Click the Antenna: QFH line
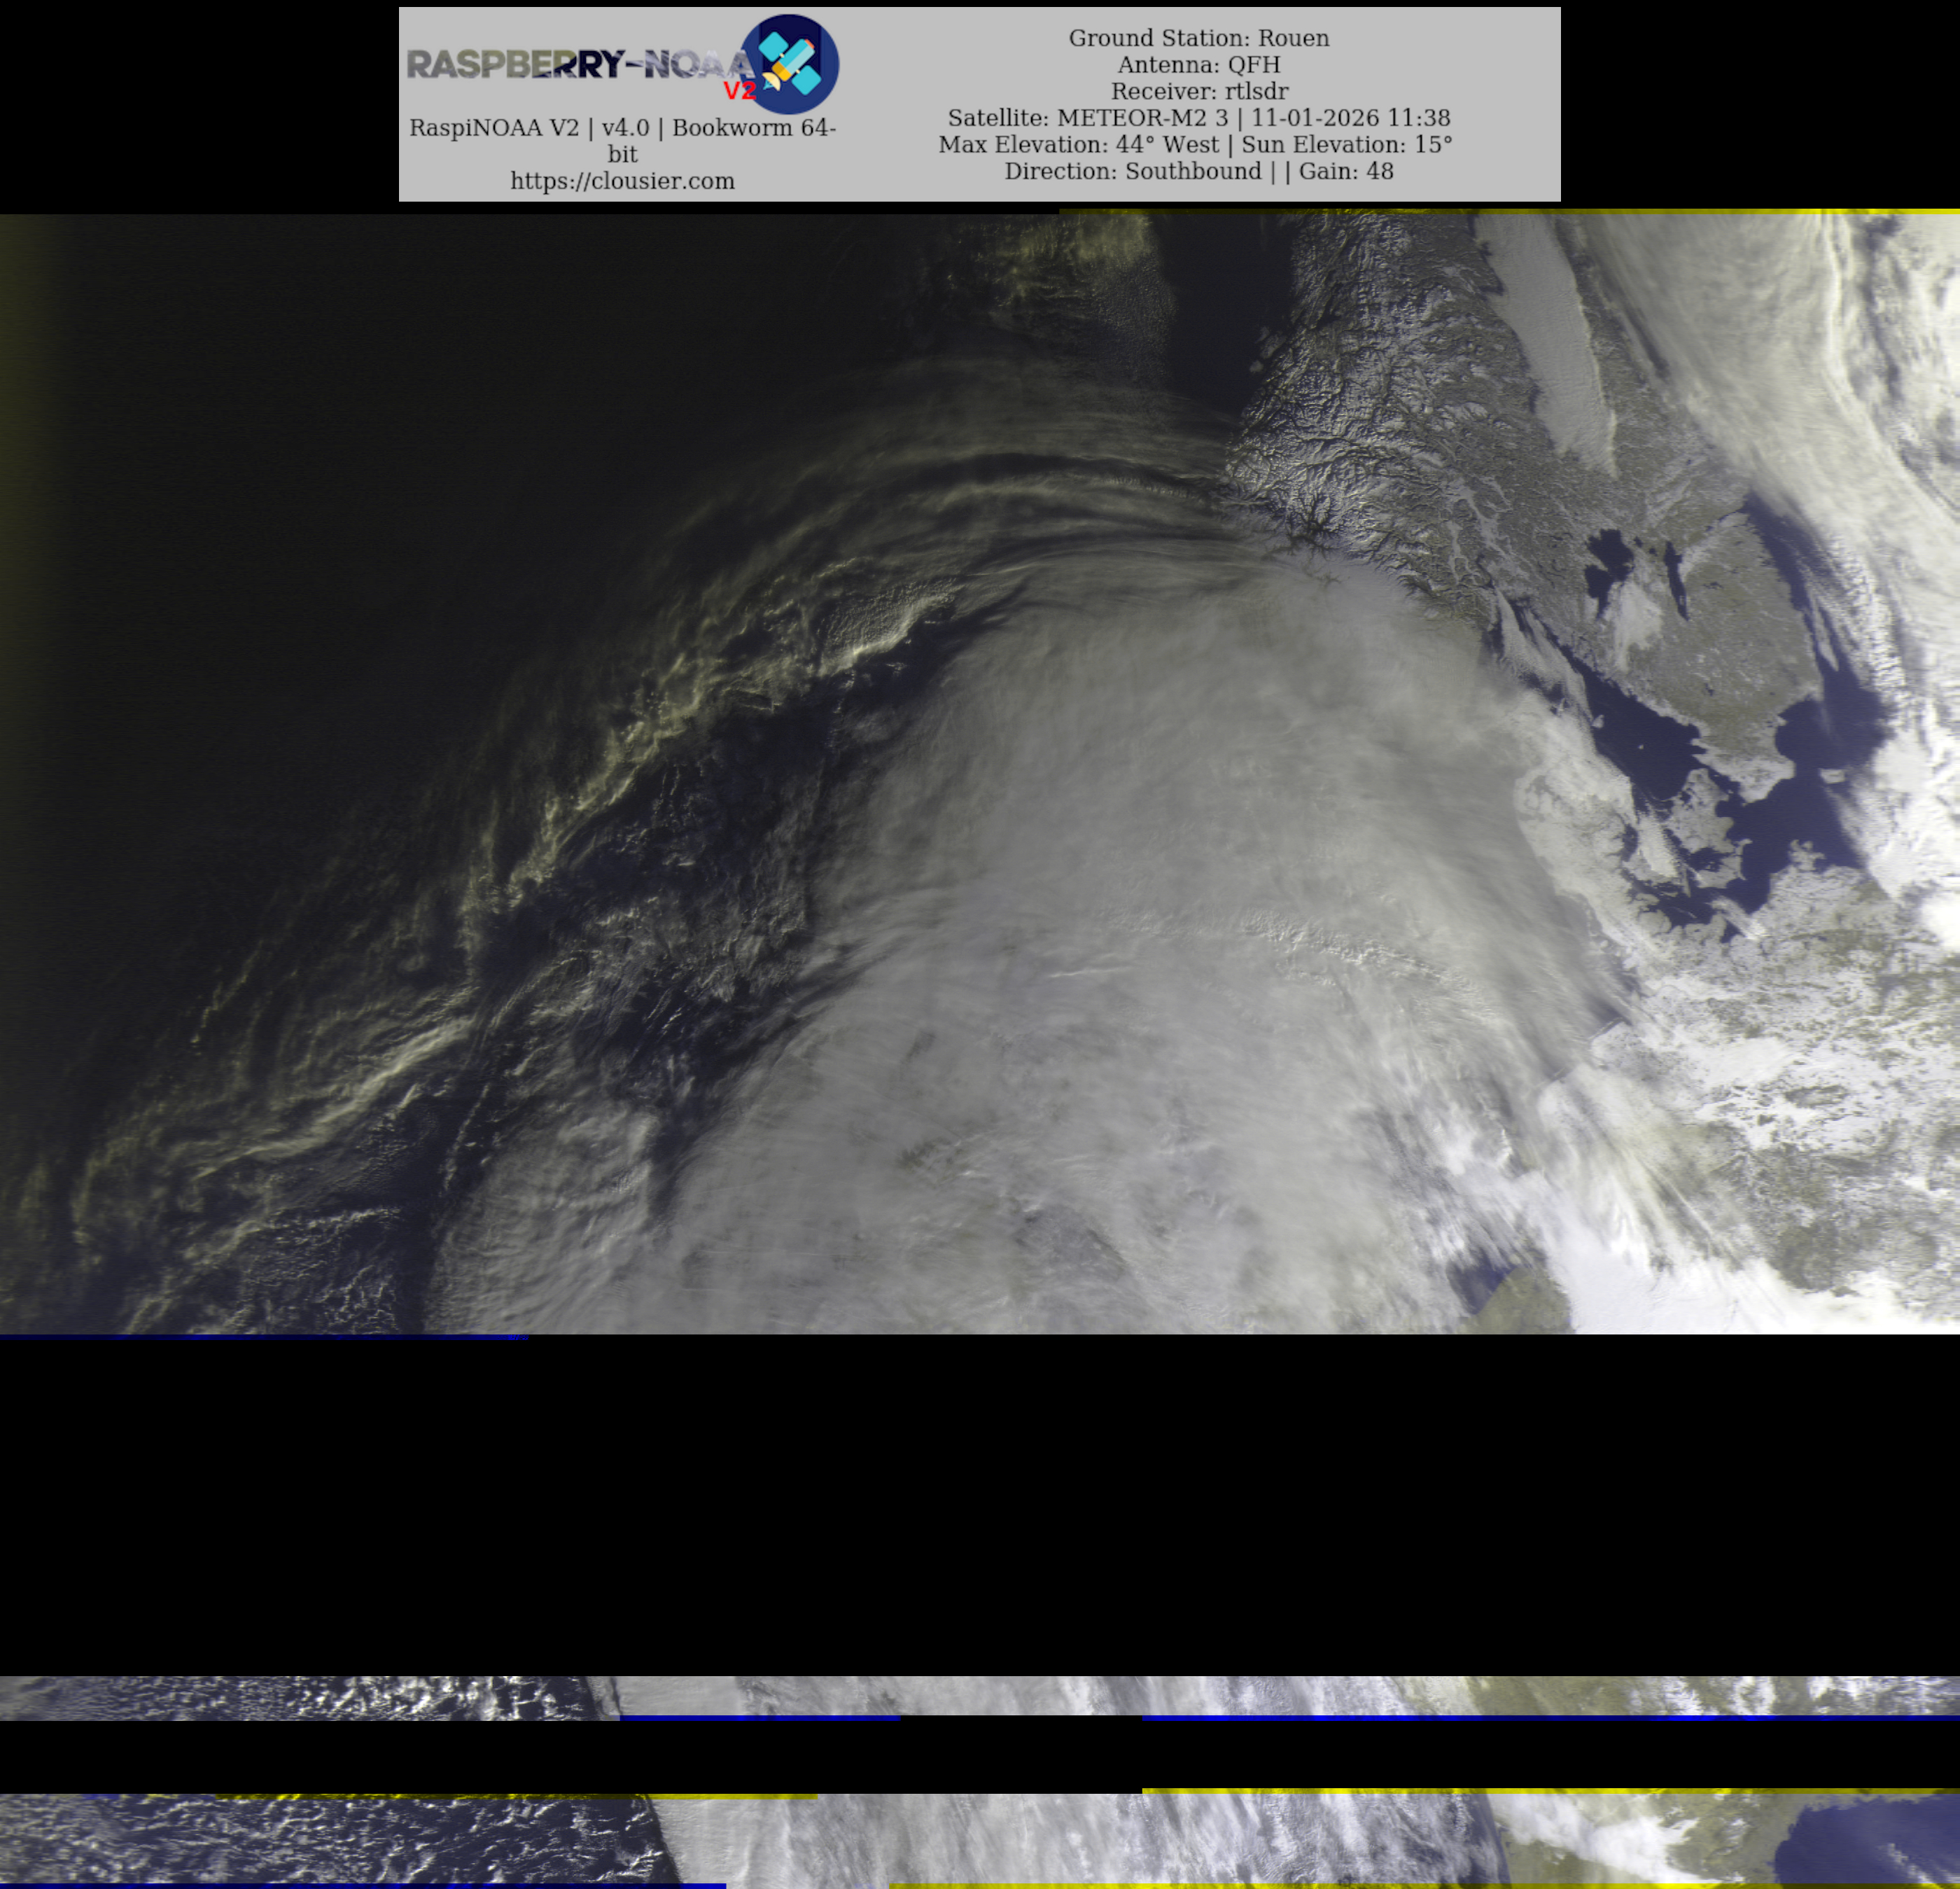This screenshot has width=1960, height=1889. 1198,65
